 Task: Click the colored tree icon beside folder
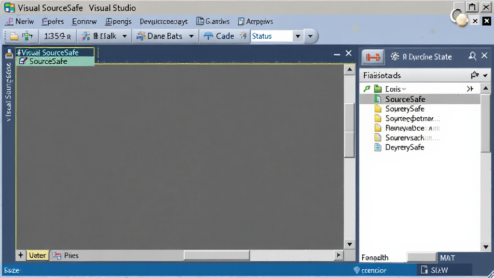(x=27, y=36)
